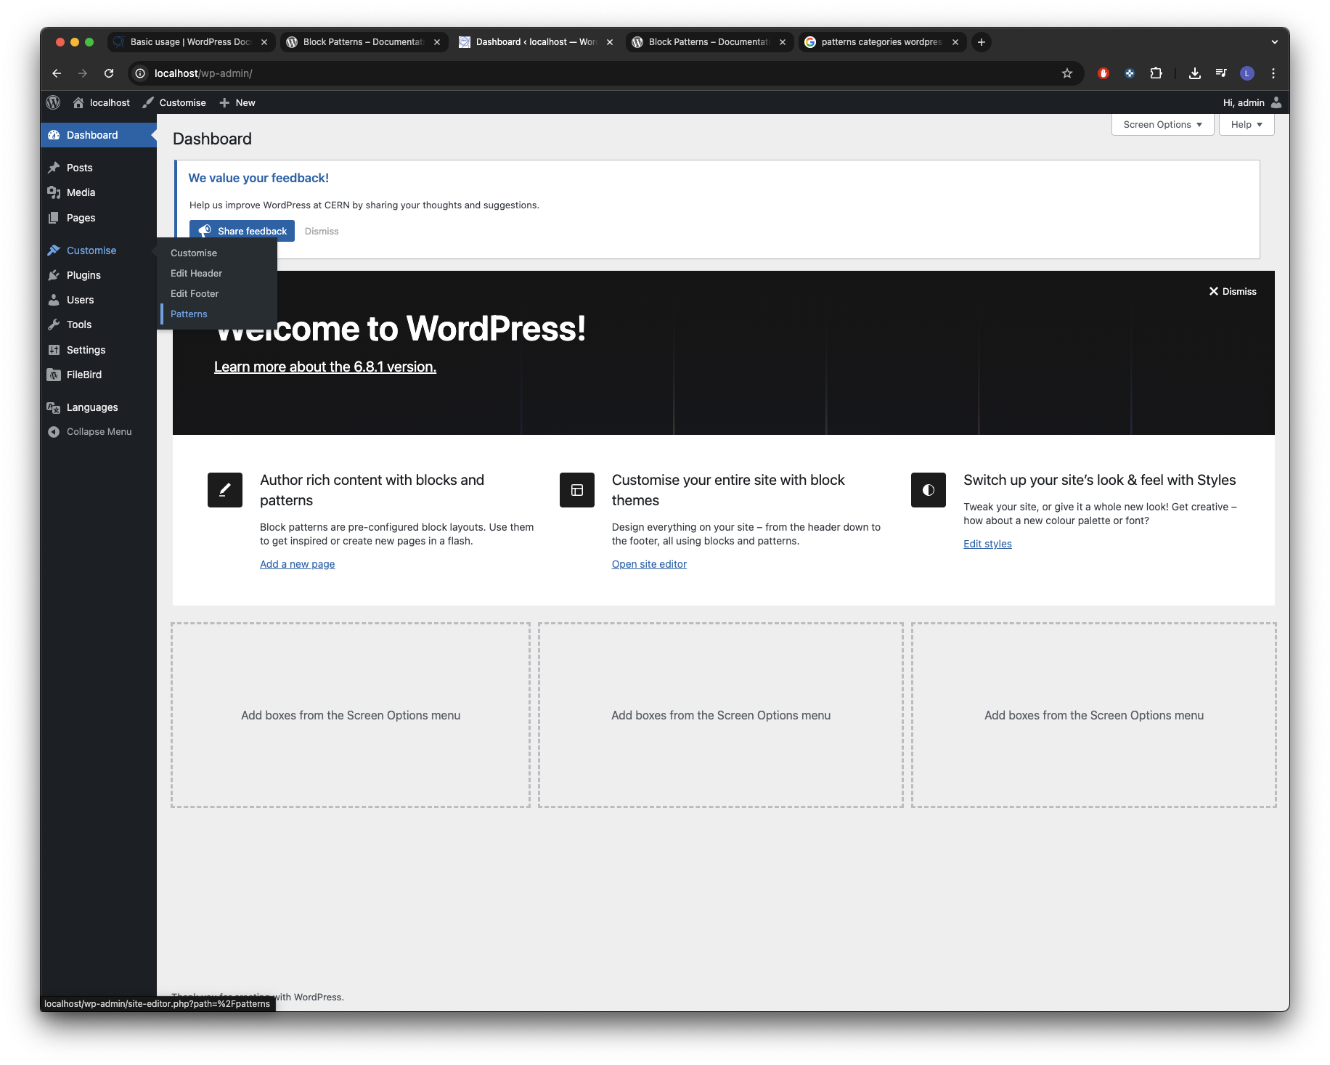The width and height of the screenshot is (1330, 1065).
Task: Open the localhost home icon in admin bar
Action: coord(78,102)
